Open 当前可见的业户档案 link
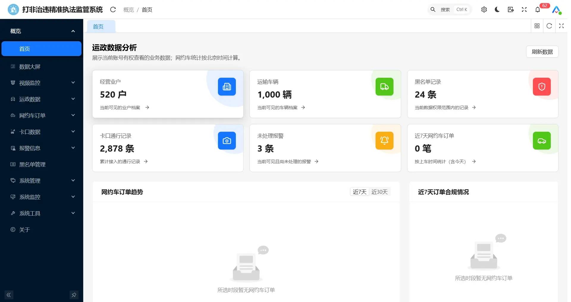This screenshot has height=302, width=571. (x=124, y=108)
